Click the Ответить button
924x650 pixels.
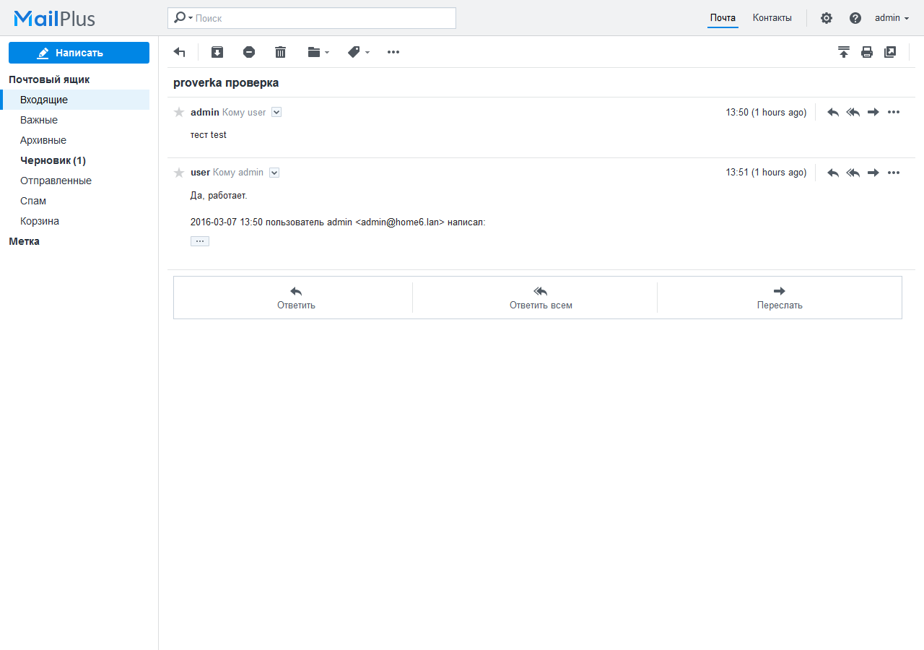pyautogui.click(x=296, y=298)
